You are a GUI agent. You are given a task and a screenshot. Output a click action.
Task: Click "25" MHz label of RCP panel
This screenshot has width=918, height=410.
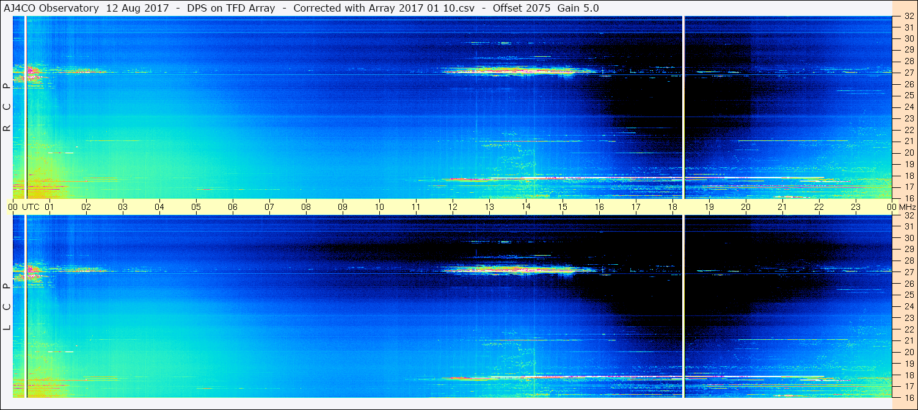pyautogui.click(x=908, y=95)
